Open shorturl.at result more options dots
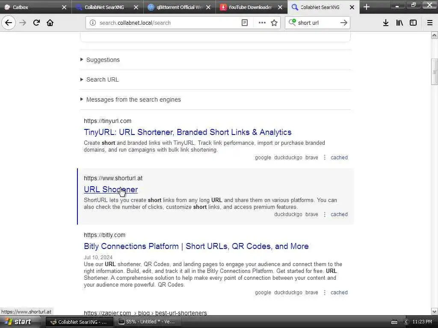Screen dimensions: 438x328 (x=324, y=214)
